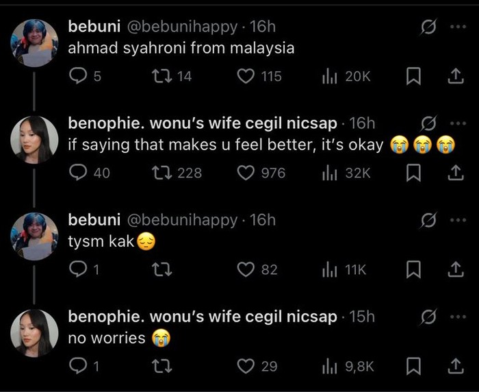Open more options on the "no worries" tweet
Screen dimensions: 479x392
click(456, 317)
